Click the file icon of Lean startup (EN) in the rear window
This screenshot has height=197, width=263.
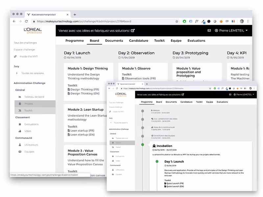(69, 135)
